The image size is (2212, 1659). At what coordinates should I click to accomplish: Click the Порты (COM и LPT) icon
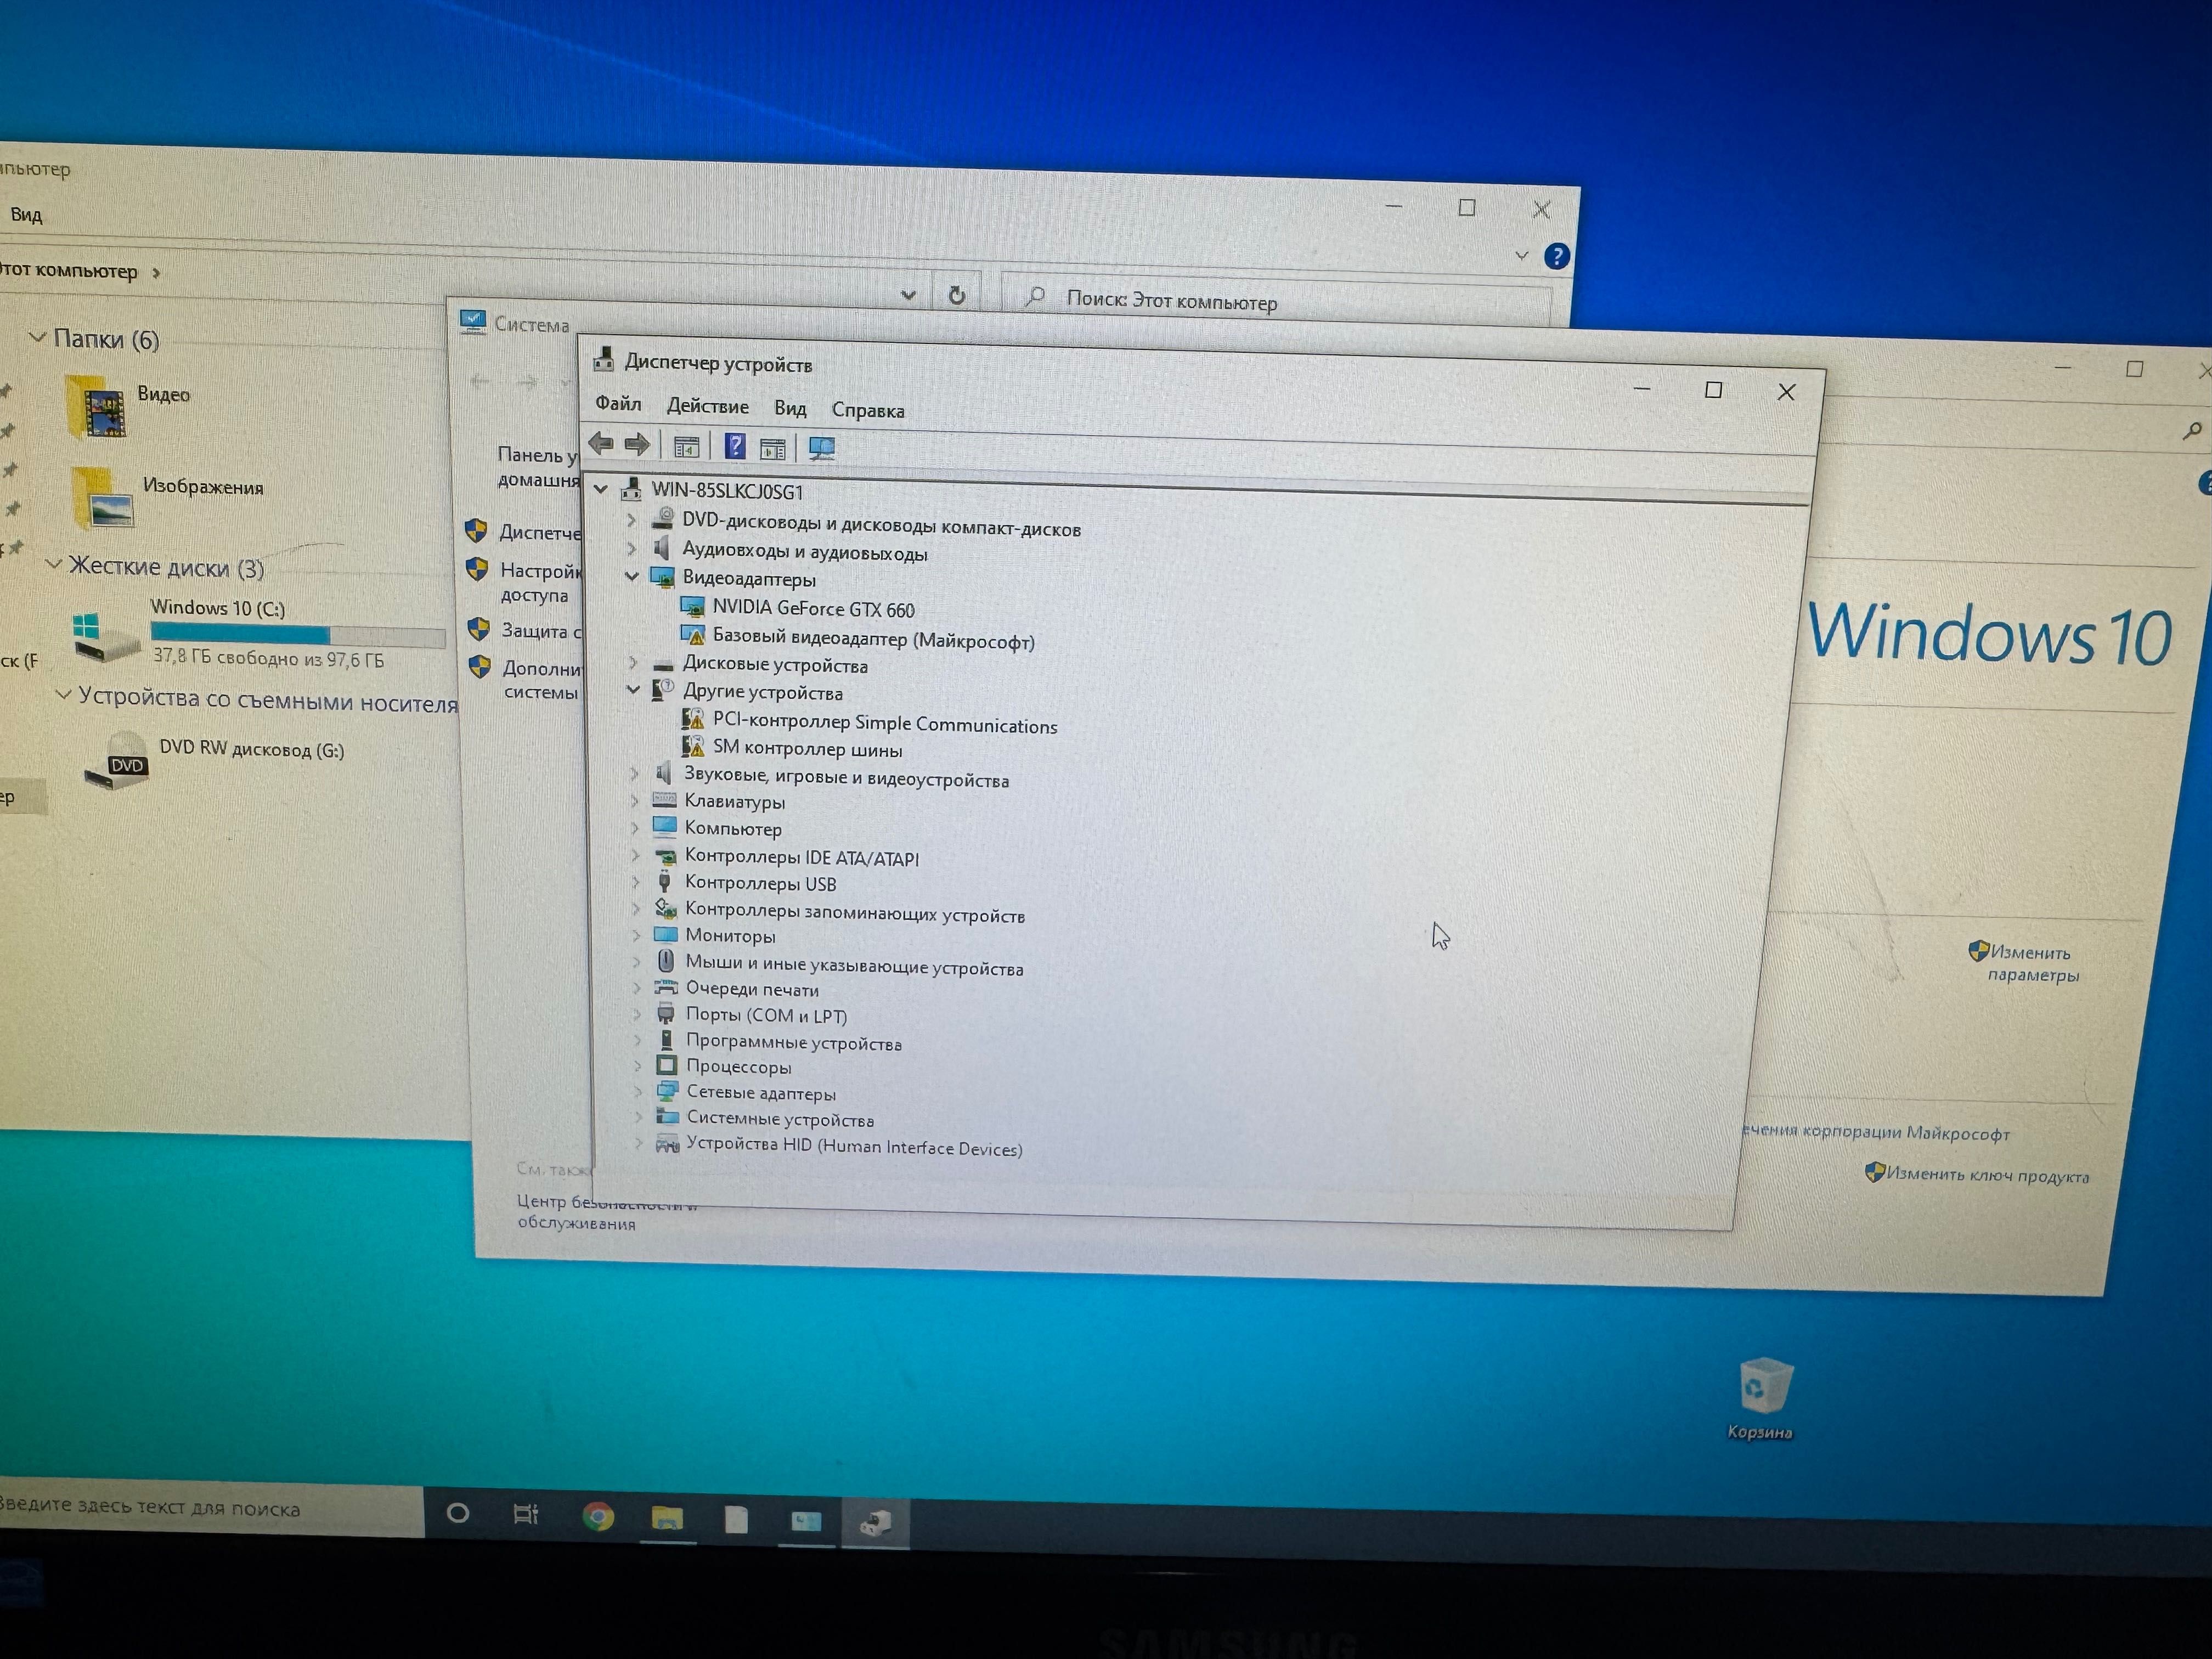(666, 1013)
